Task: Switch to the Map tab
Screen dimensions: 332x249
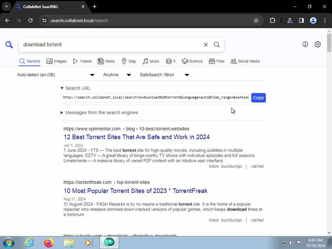Action: 129,61
